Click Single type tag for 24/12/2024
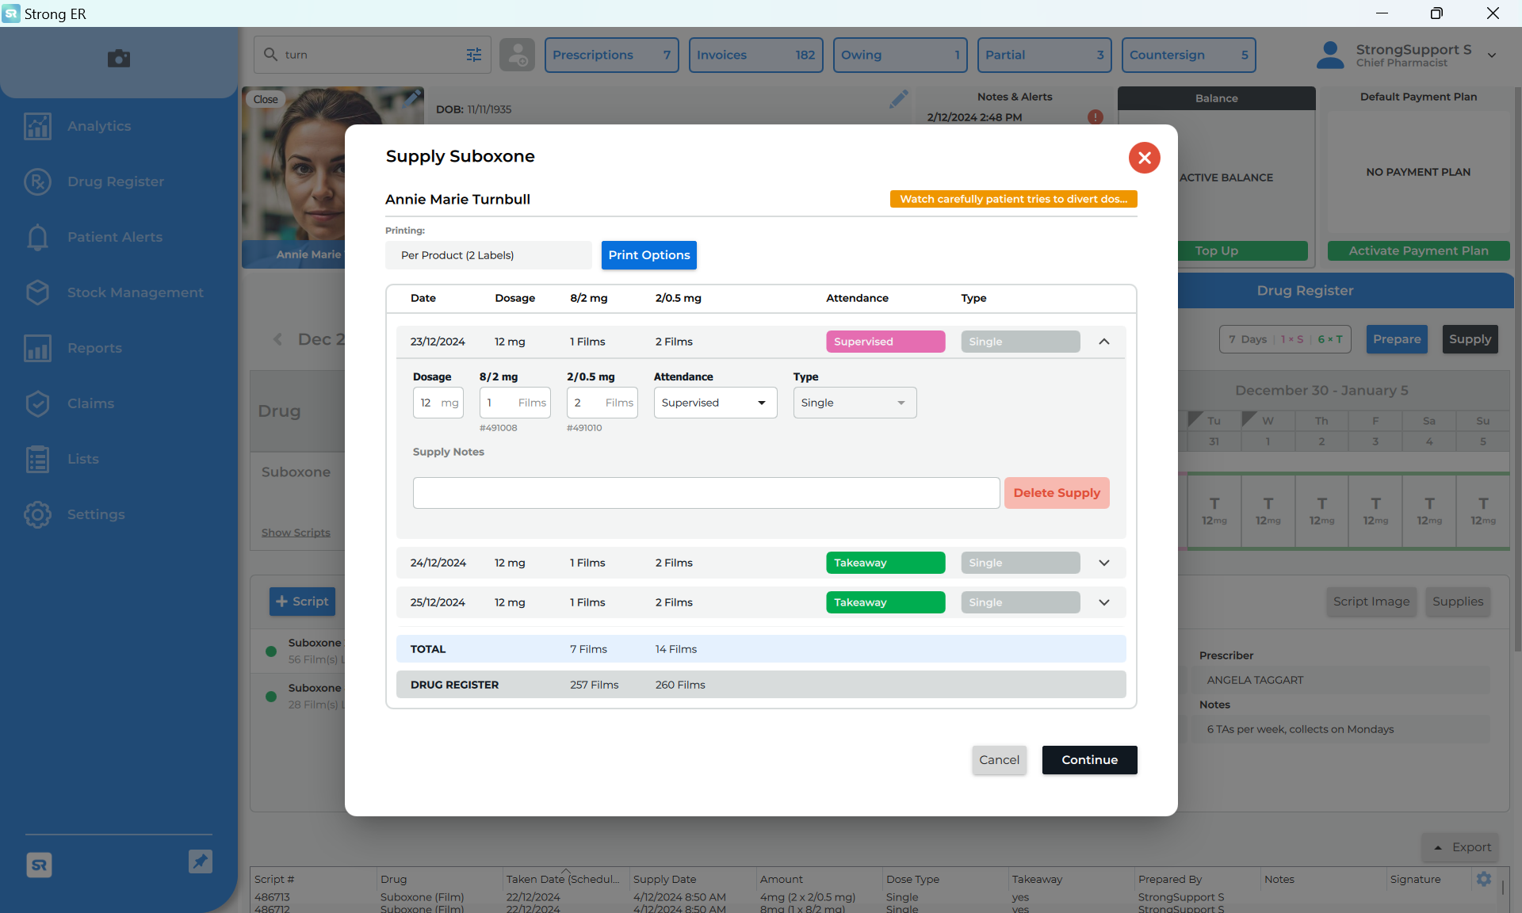The height and width of the screenshot is (913, 1522). coord(1020,563)
